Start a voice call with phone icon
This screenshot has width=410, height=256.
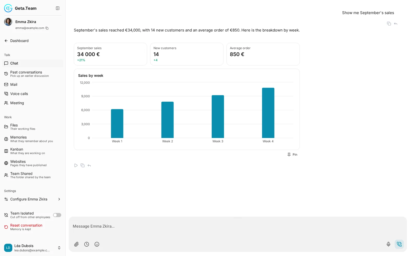click(399, 244)
